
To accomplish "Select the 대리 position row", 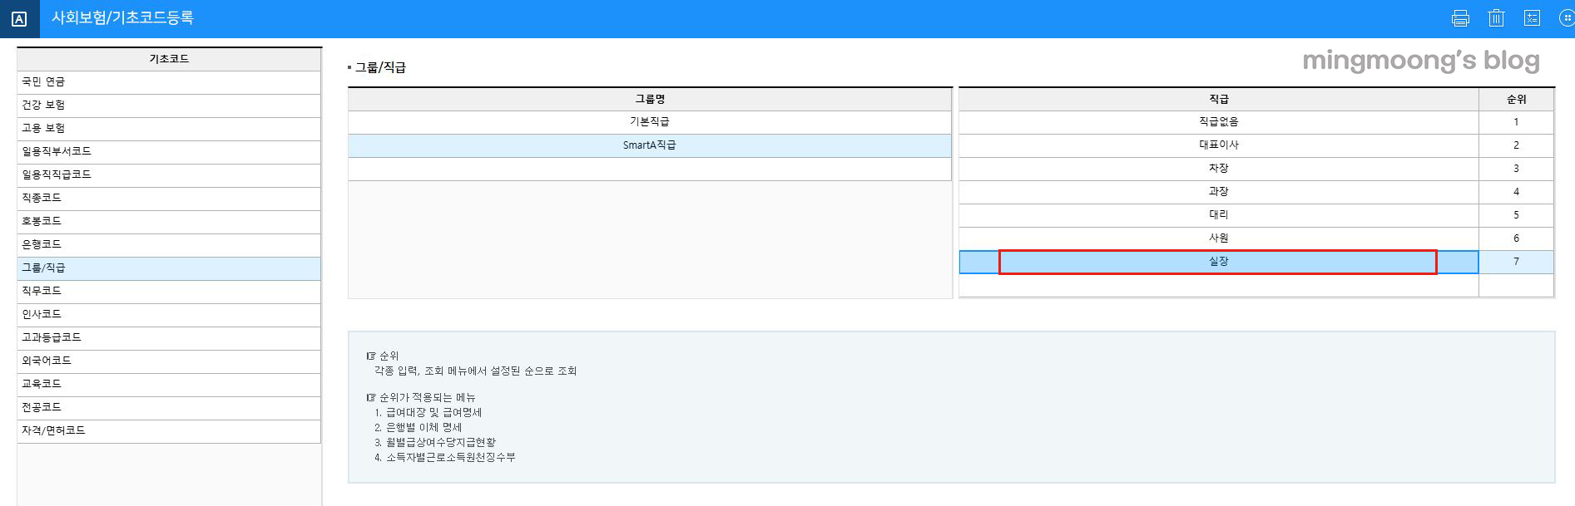I will [1219, 215].
